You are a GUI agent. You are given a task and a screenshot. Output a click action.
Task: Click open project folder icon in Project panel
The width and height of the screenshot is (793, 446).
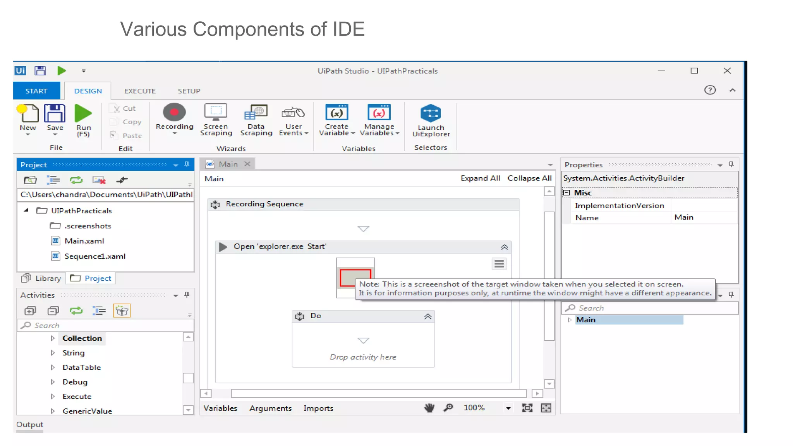(x=30, y=180)
